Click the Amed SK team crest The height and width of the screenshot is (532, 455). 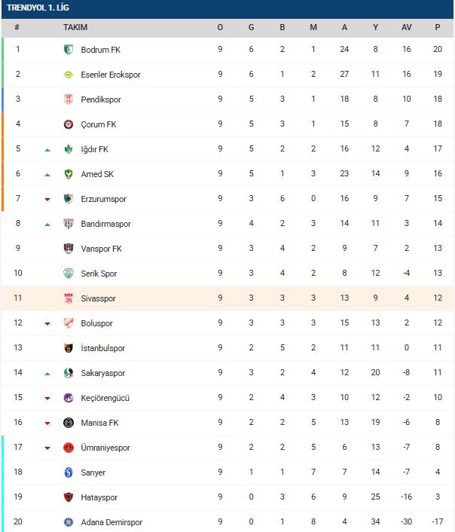[68, 174]
